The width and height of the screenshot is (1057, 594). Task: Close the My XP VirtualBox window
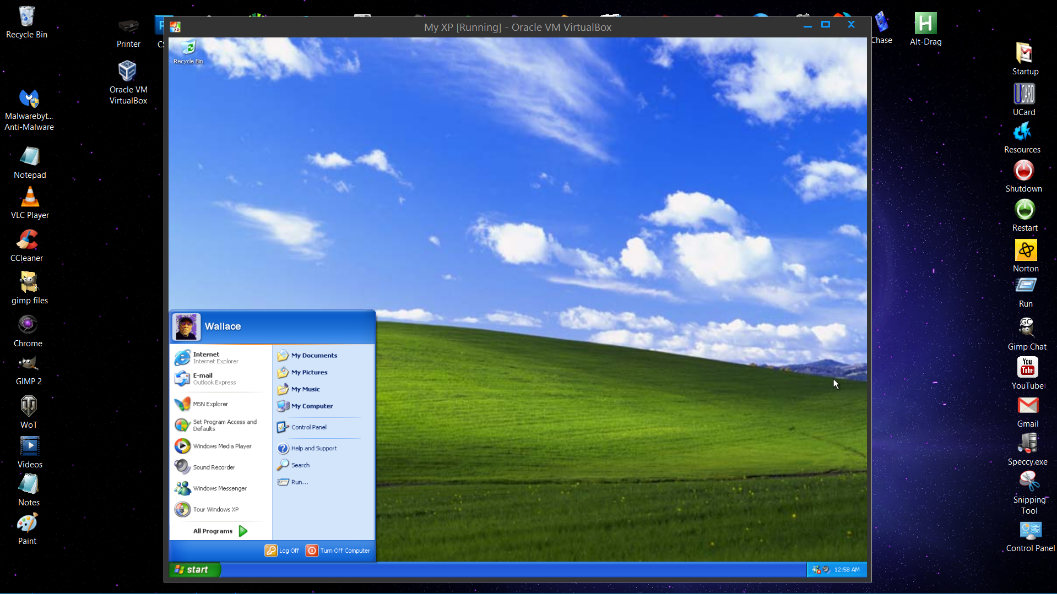[851, 25]
